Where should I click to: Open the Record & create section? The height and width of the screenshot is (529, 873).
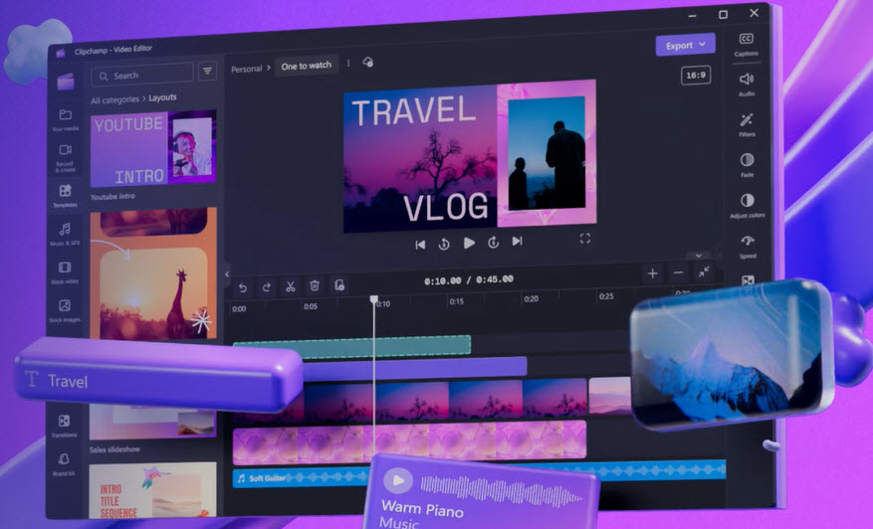(x=65, y=157)
